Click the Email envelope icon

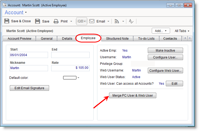coord(92,21)
